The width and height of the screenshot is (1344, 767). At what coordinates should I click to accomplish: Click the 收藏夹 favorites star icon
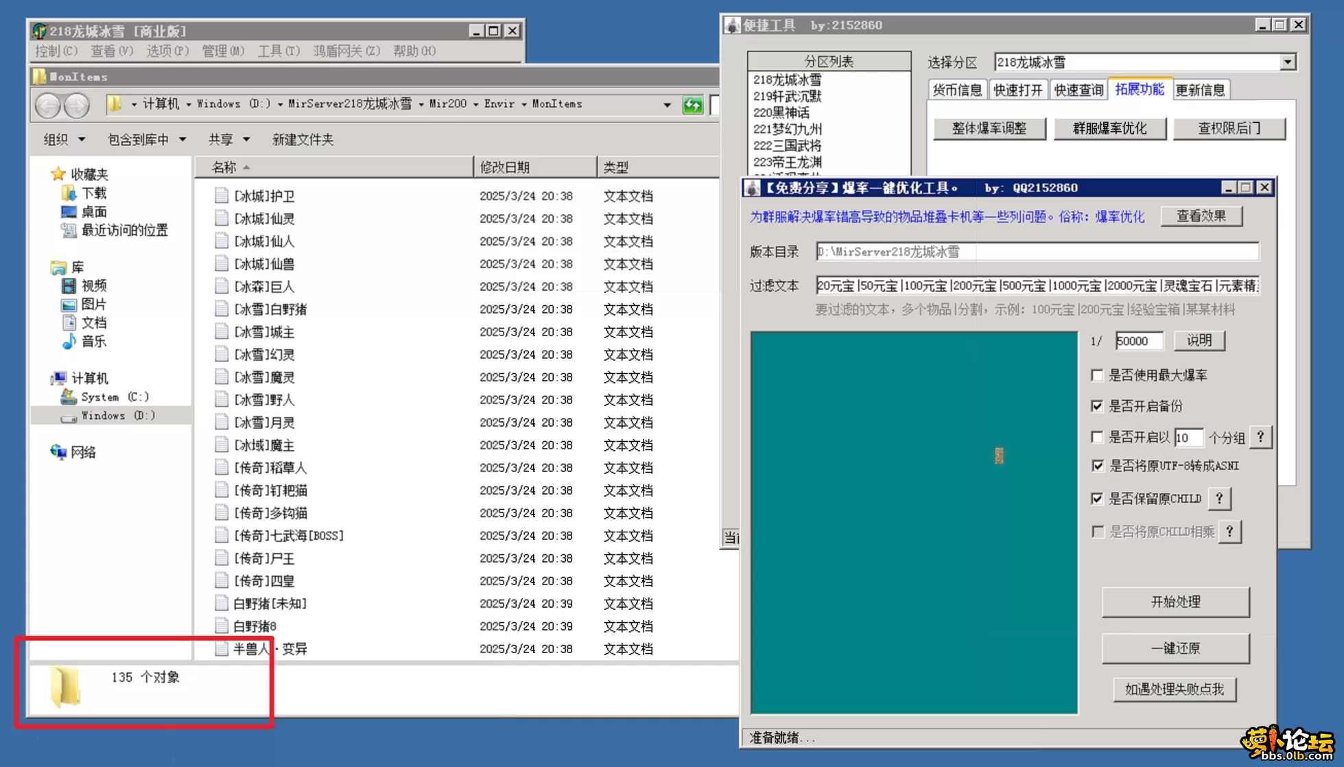pyautogui.click(x=58, y=174)
